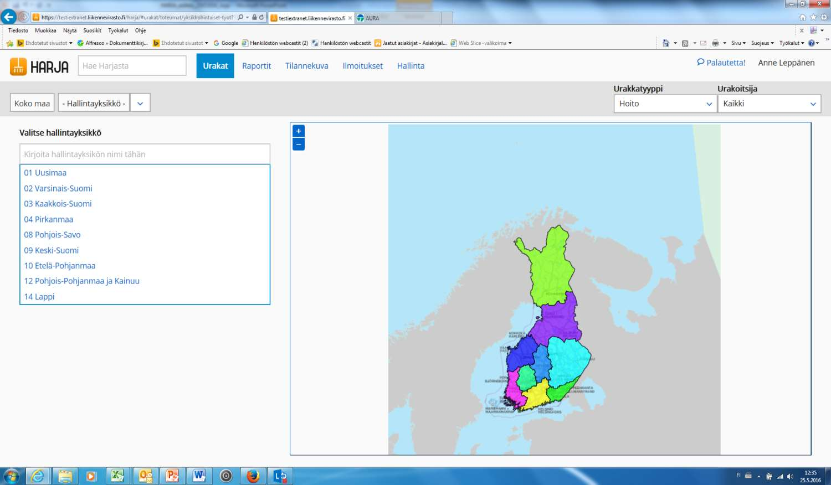Click the user name Anne Leppänen
This screenshot has height=485, width=831.
786,63
